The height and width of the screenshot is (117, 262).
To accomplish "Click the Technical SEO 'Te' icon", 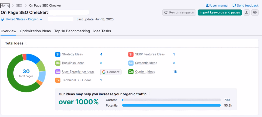I will click(x=58, y=80).
